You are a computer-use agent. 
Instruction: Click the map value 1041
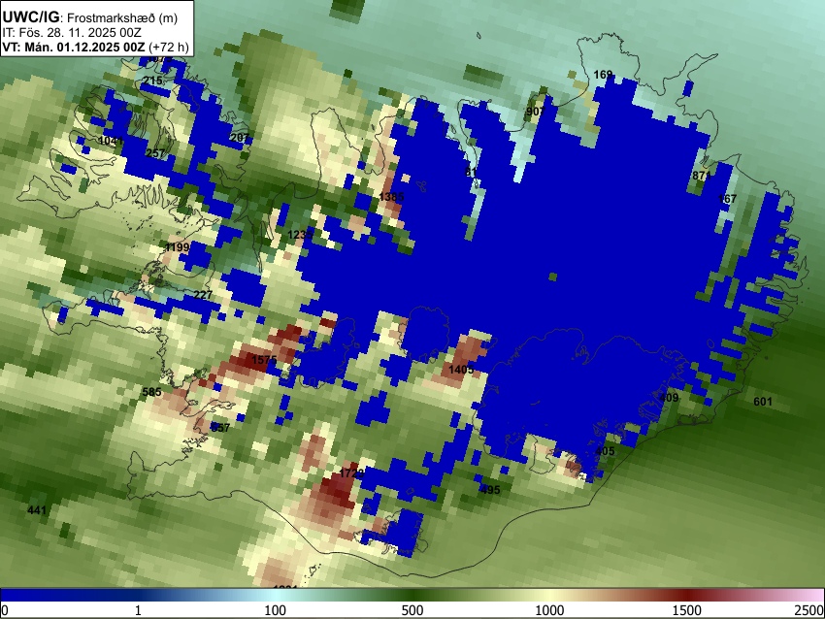coord(111,141)
